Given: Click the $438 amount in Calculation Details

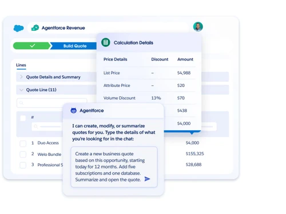Looking at the screenshot, I should point(182,111).
